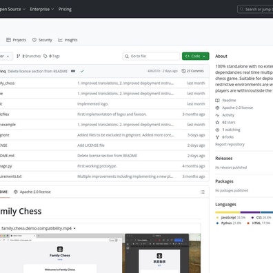Viewport: 273px width, 273px height.
Task: Open 'First implementation of logos and favicon.' commit
Action: coord(112,114)
